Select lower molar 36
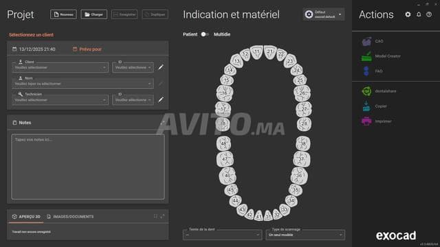 pyautogui.click(x=299, y=176)
